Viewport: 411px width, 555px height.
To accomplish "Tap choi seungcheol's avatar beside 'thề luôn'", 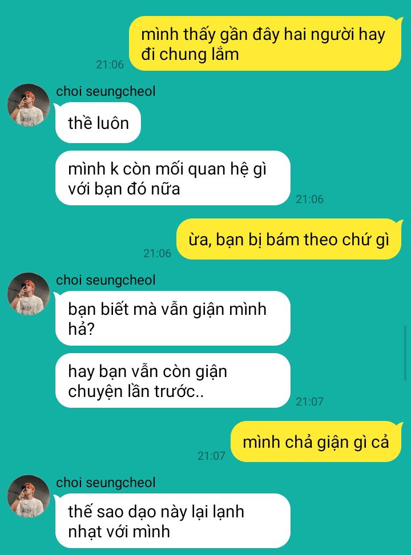I will click(29, 105).
